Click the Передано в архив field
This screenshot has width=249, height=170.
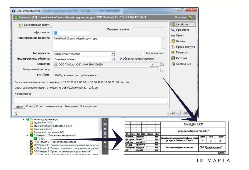click(149, 30)
